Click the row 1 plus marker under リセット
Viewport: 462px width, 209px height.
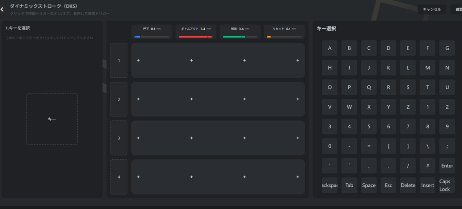pos(298,60)
